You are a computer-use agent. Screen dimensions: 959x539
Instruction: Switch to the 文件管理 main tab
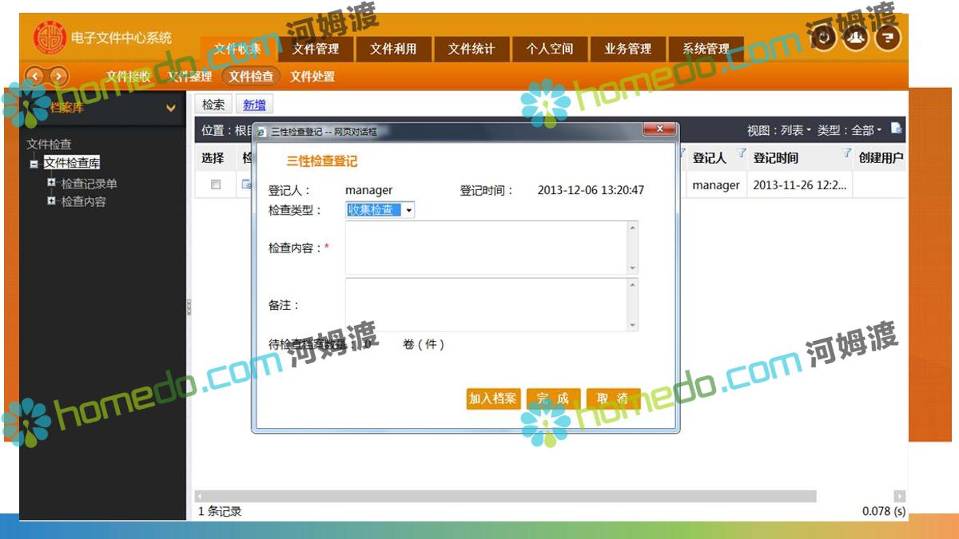point(316,49)
